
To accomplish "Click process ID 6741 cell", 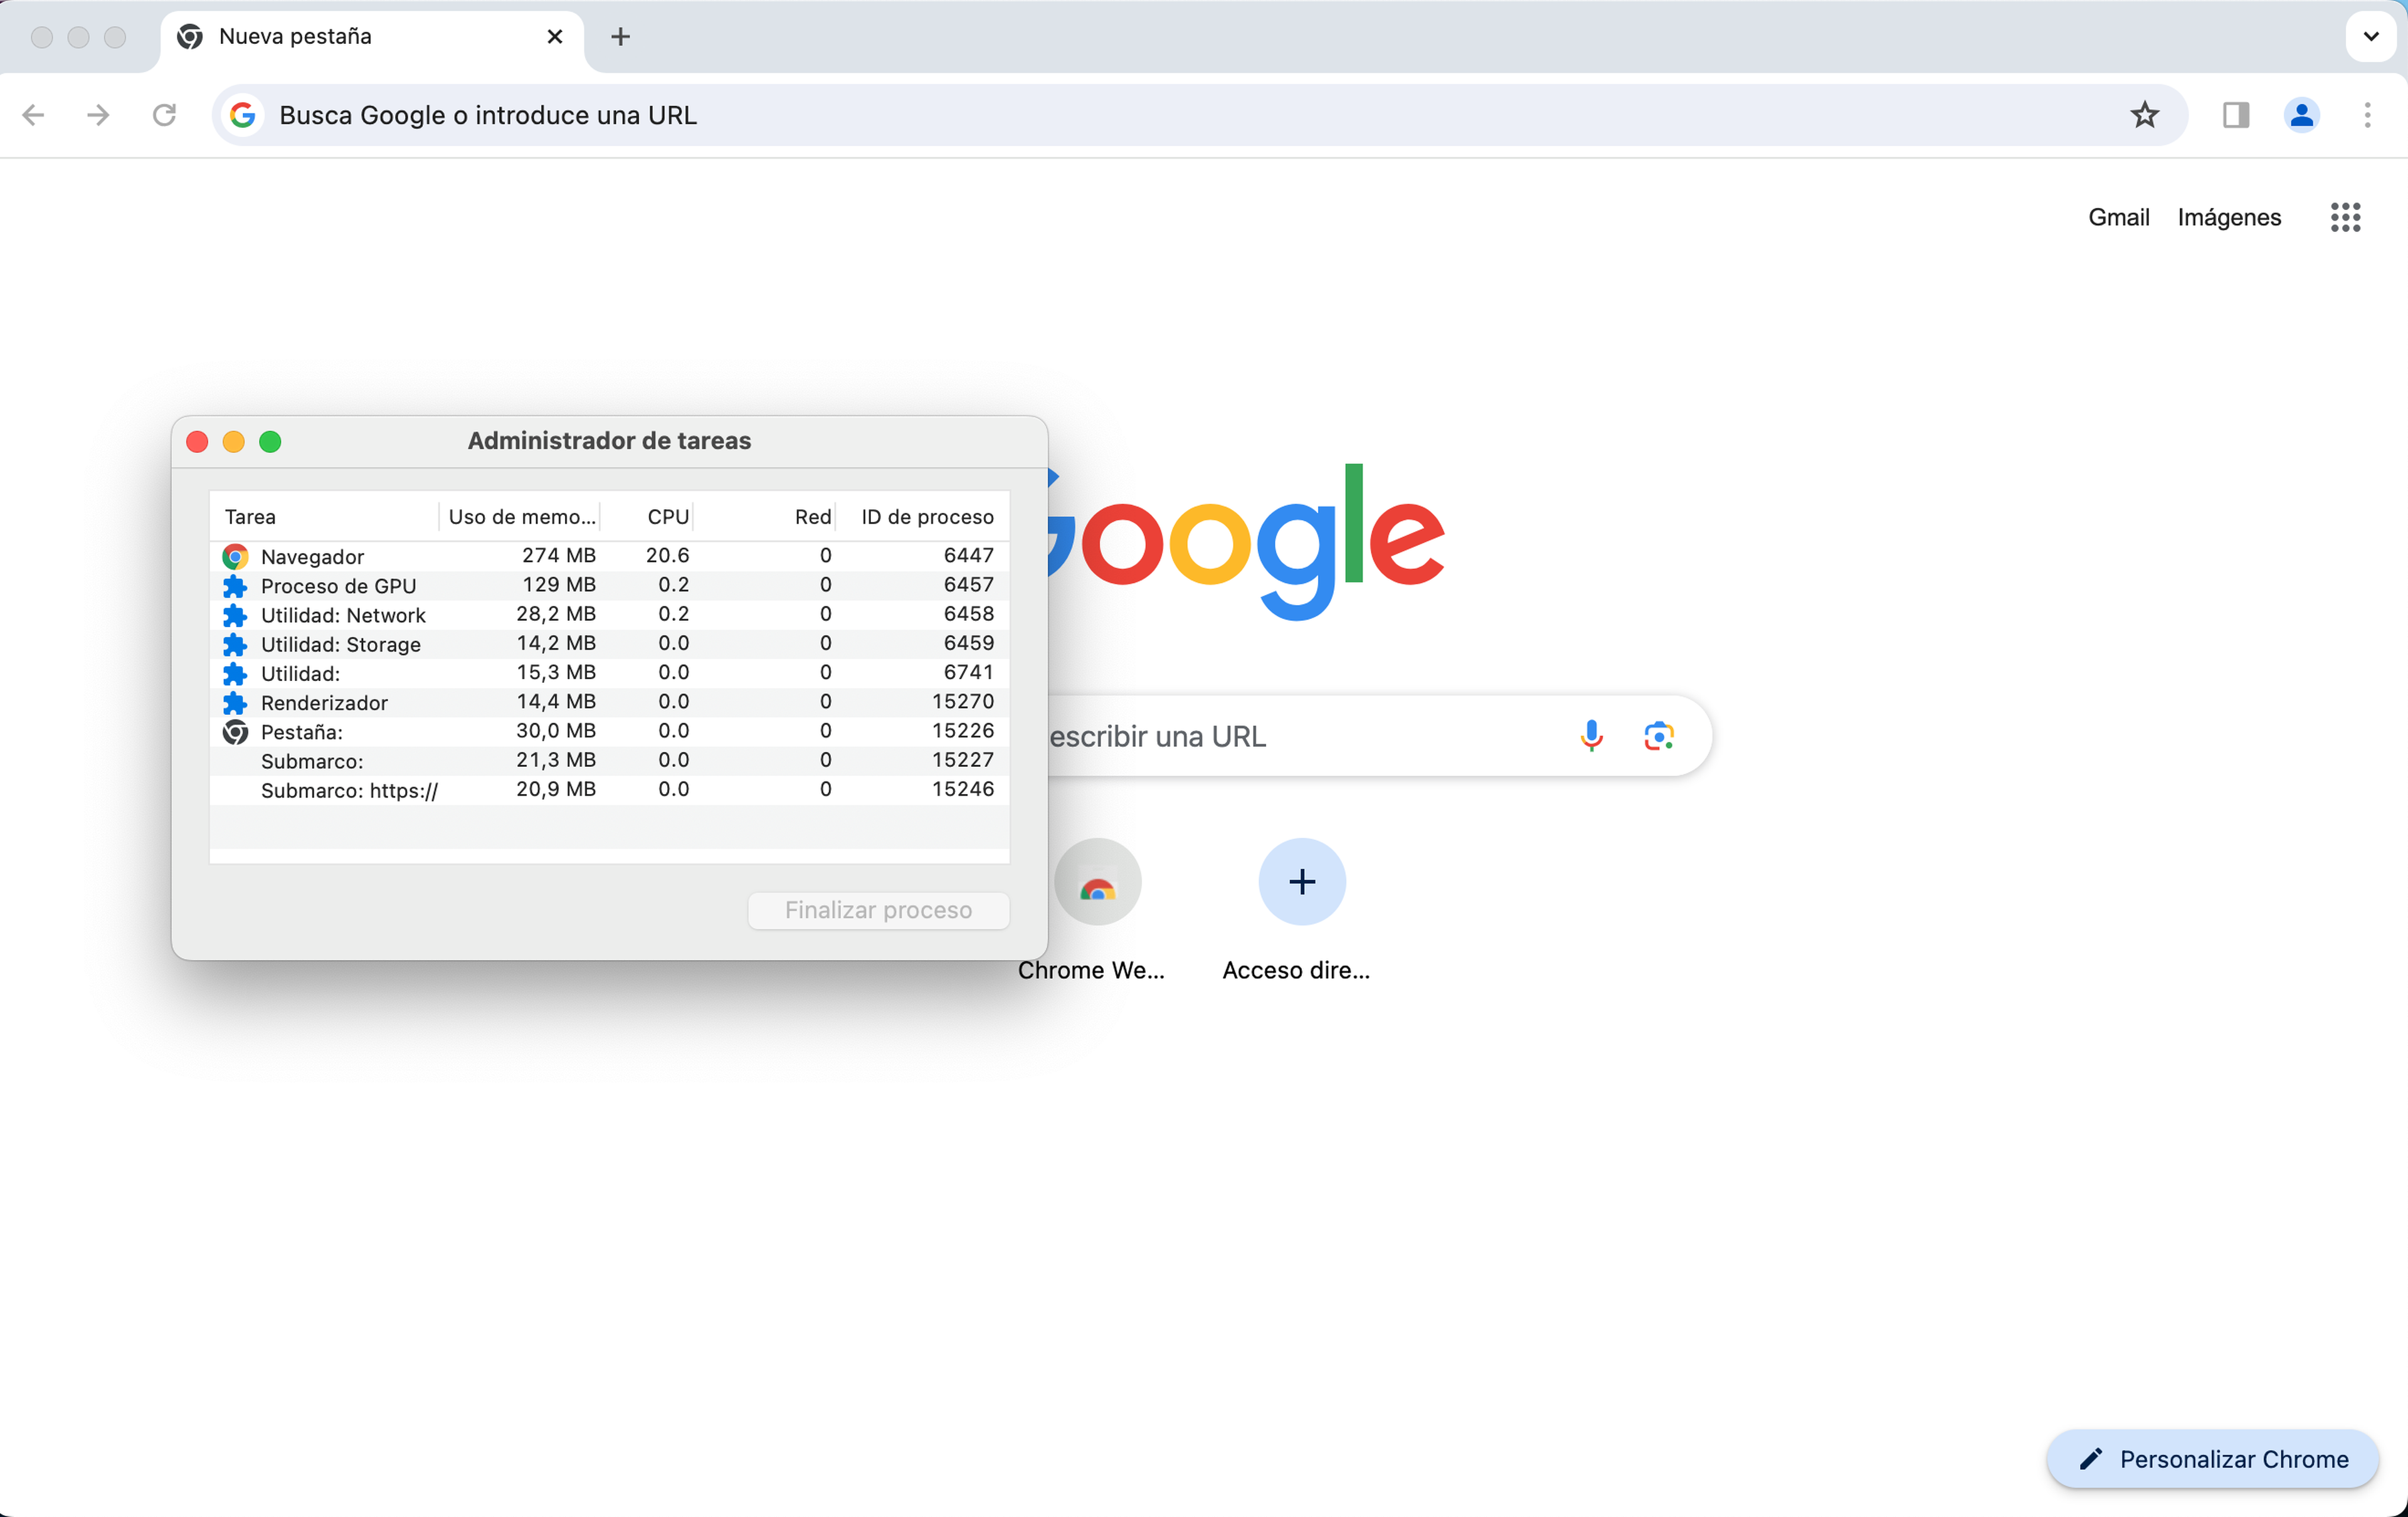I will pos(968,672).
